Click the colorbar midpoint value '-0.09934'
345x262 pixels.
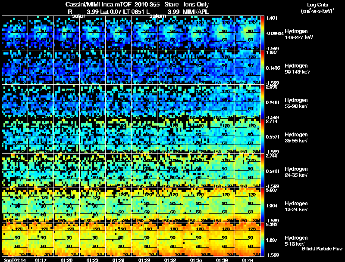pos(275,34)
